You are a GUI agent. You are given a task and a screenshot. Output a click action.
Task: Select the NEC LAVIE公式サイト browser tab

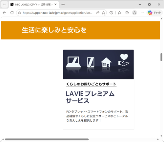click(33, 5)
